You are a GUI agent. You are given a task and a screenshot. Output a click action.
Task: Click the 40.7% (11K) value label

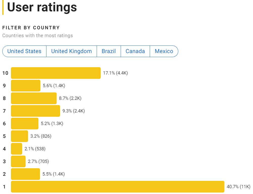click(x=238, y=187)
